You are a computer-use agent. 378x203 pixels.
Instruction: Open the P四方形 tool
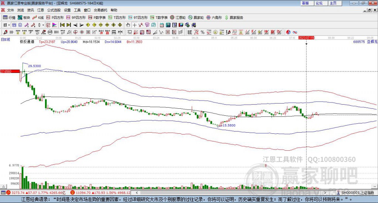(55, 18)
